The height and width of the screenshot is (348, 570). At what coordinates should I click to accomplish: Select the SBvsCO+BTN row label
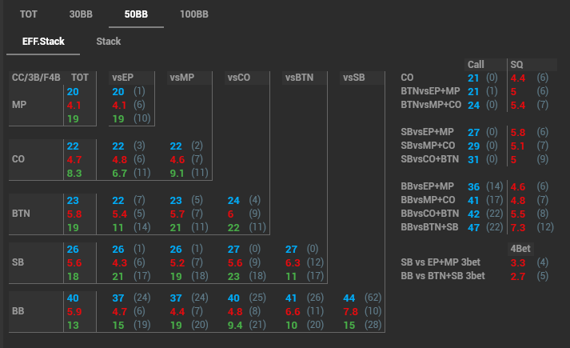click(x=430, y=159)
